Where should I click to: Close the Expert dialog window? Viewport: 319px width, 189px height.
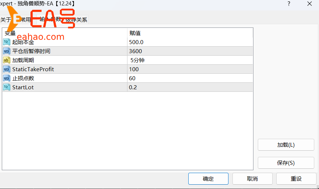pyautogui.click(x=310, y=4)
